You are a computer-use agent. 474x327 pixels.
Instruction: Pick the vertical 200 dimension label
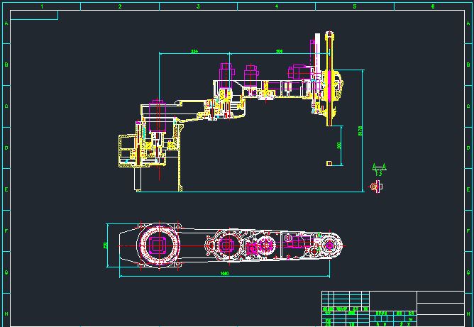[x=339, y=145]
